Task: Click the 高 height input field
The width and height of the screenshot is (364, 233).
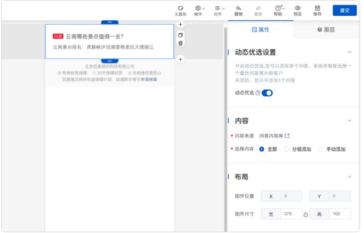Action: (340, 214)
